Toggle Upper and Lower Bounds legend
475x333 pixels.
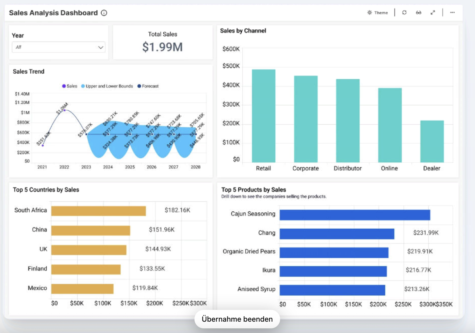(x=107, y=86)
